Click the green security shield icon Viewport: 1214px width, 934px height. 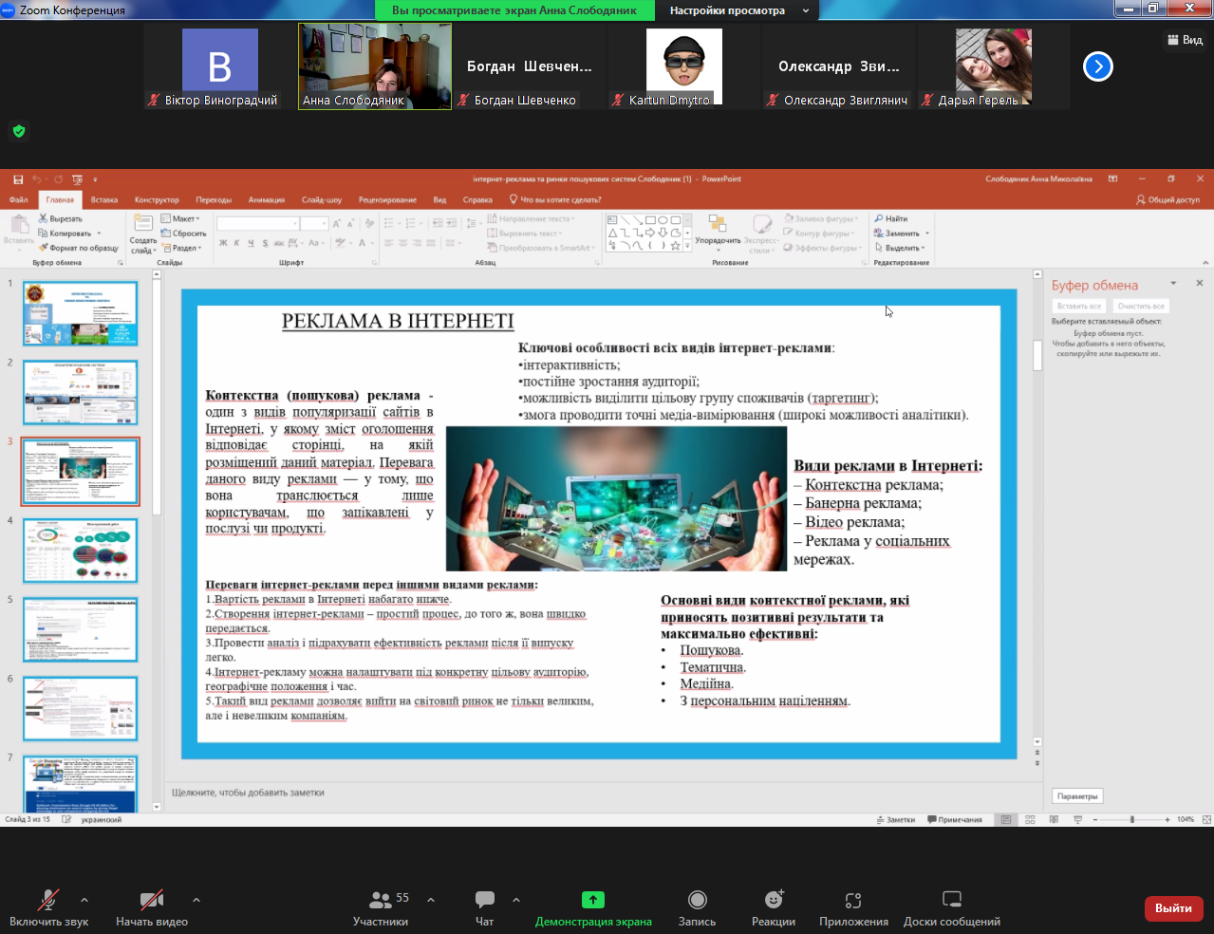(x=19, y=131)
